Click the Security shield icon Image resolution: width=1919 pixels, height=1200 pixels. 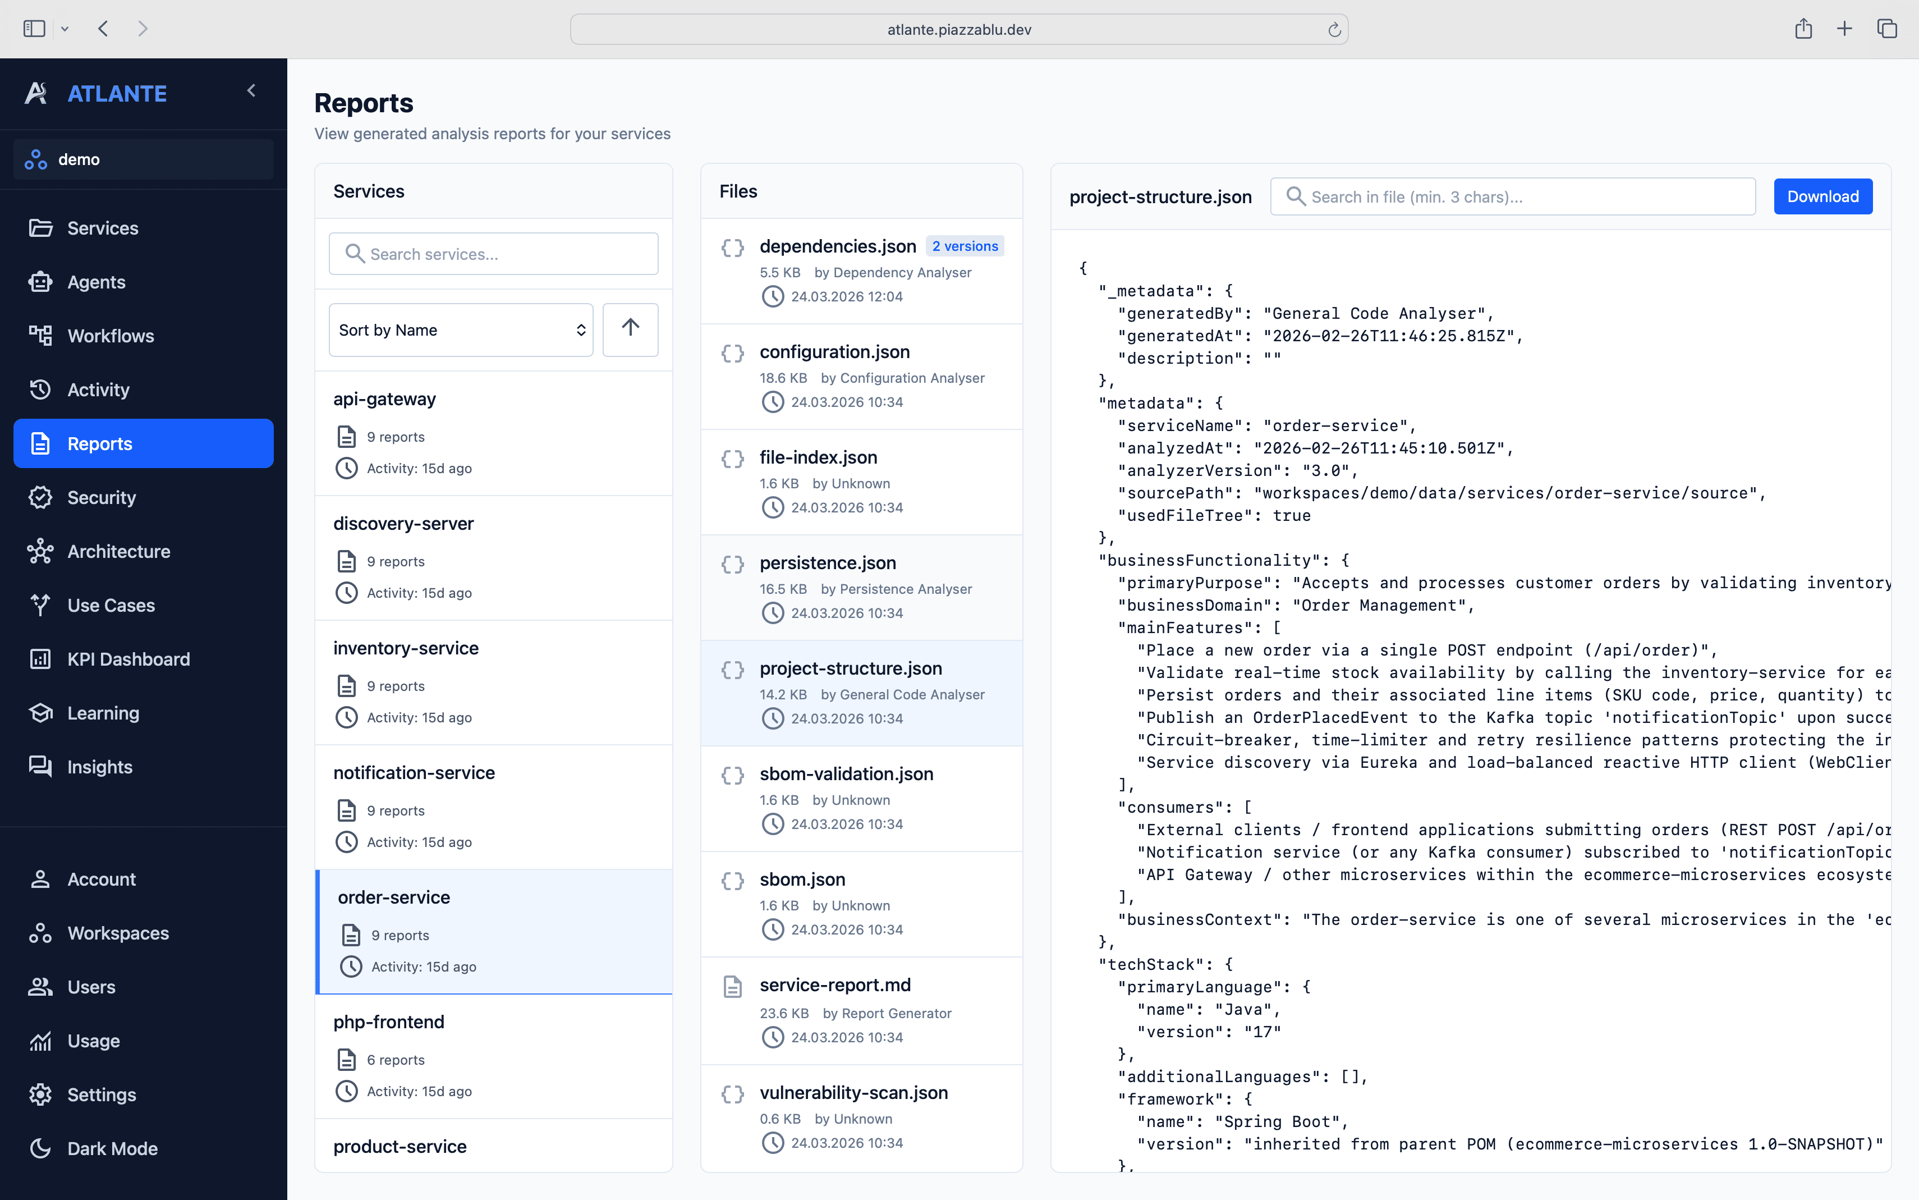[x=40, y=498]
